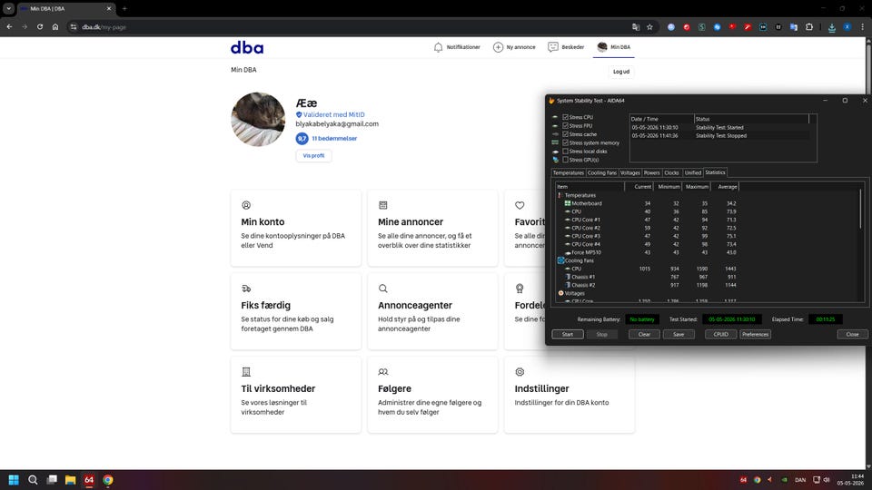
Task: Click the Vis profil button
Action: (313, 155)
